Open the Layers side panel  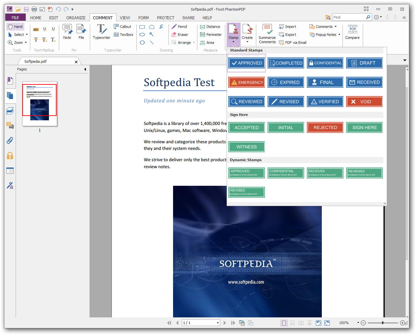point(10,111)
